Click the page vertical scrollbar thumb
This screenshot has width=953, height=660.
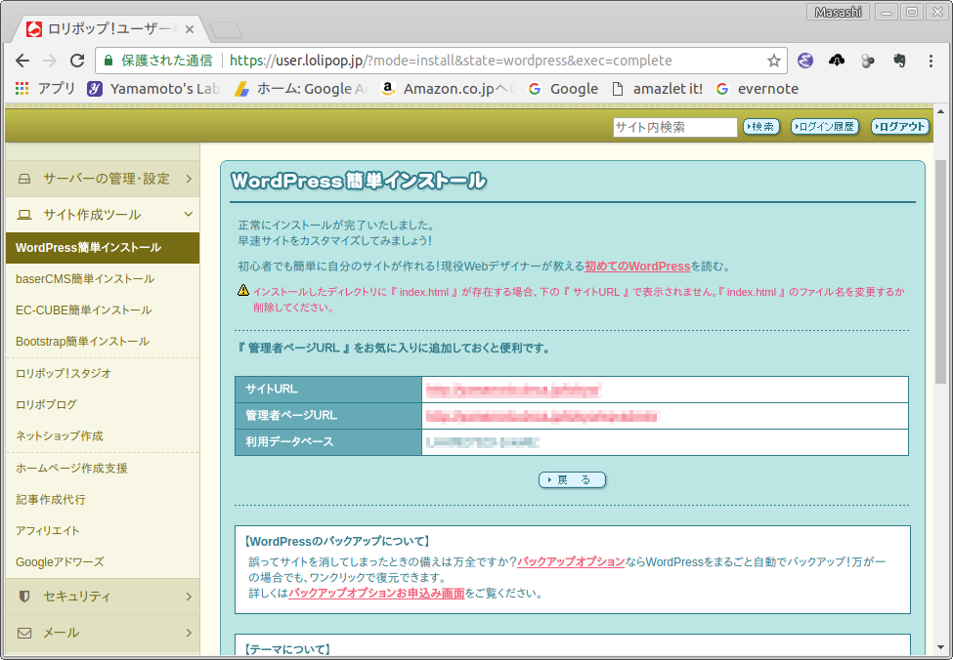941,272
